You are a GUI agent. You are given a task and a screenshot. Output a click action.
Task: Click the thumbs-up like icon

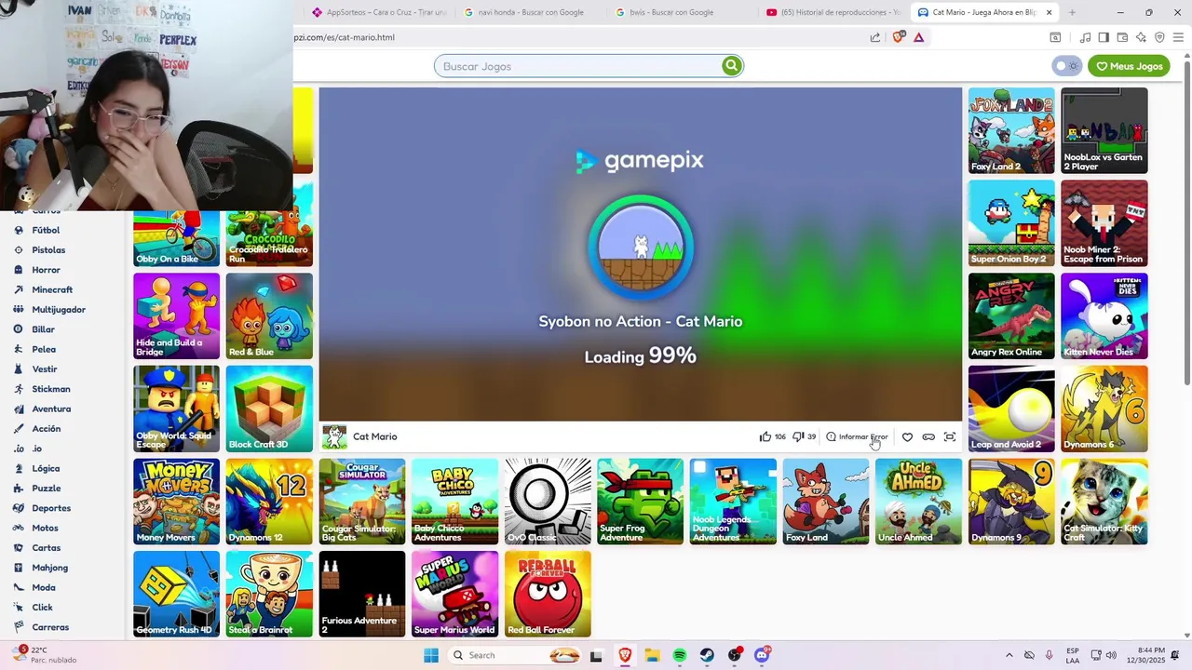(765, 436)
